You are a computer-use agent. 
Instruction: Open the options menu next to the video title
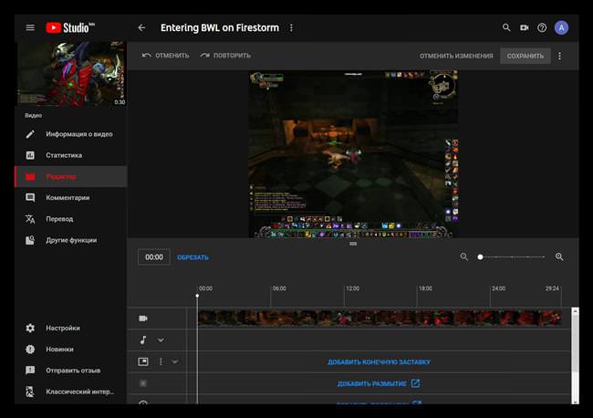click(291, 27)
